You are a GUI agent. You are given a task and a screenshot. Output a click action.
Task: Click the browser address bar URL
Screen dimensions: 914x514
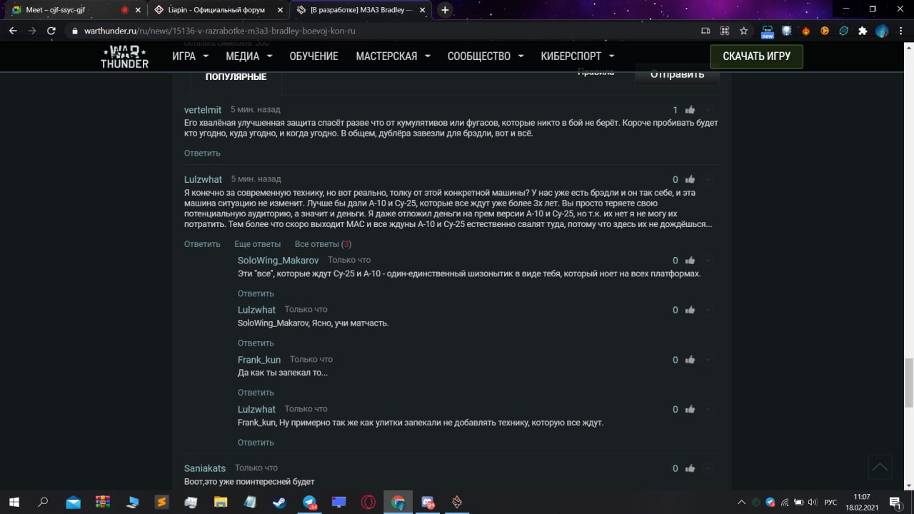click(x=220, y=31)
